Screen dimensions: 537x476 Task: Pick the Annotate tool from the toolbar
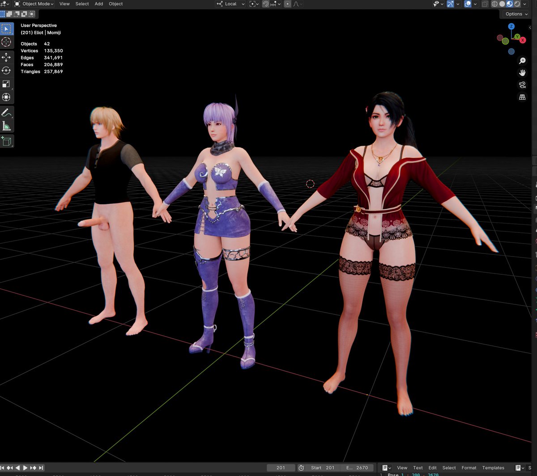click(x=7, y=112)
